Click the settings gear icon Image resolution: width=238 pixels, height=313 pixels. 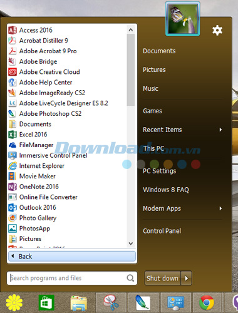pyautogui.click(x=217, y=31)
